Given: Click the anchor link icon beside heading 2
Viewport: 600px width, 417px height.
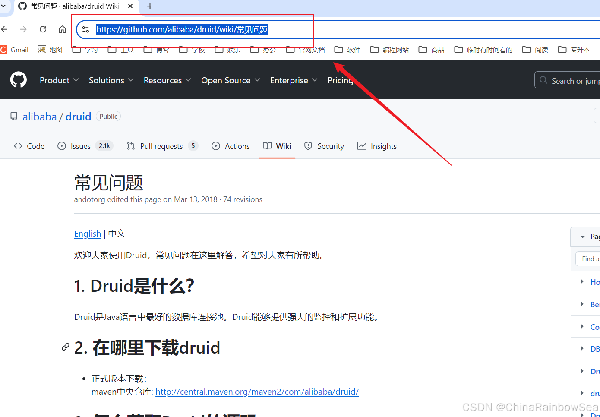Looking at the screenshot, I should pyautogui.click(x=66, y=347).
